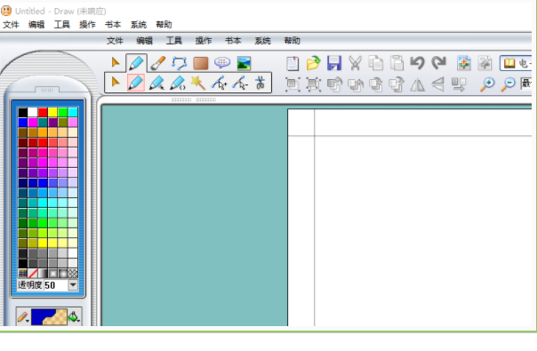This screenshot has width=537, height=351.
Task: Select the pencil with parentheses sub-tool
Action: (x=178, y=84)
